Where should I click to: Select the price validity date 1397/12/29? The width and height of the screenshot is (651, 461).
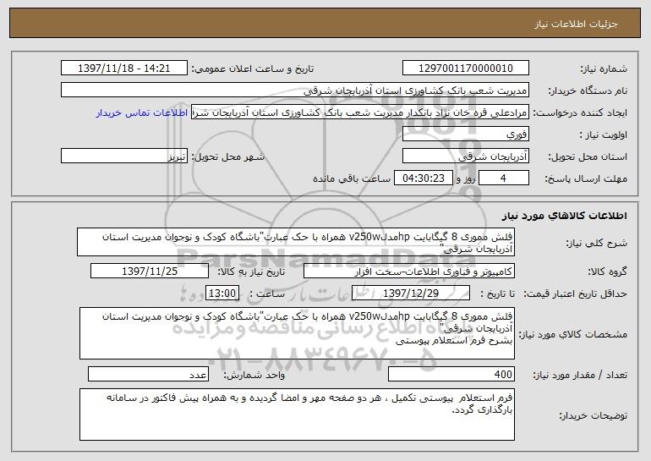411,294
